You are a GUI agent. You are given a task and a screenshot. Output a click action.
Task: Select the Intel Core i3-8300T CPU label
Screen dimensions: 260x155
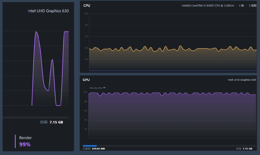coord(208,6)
